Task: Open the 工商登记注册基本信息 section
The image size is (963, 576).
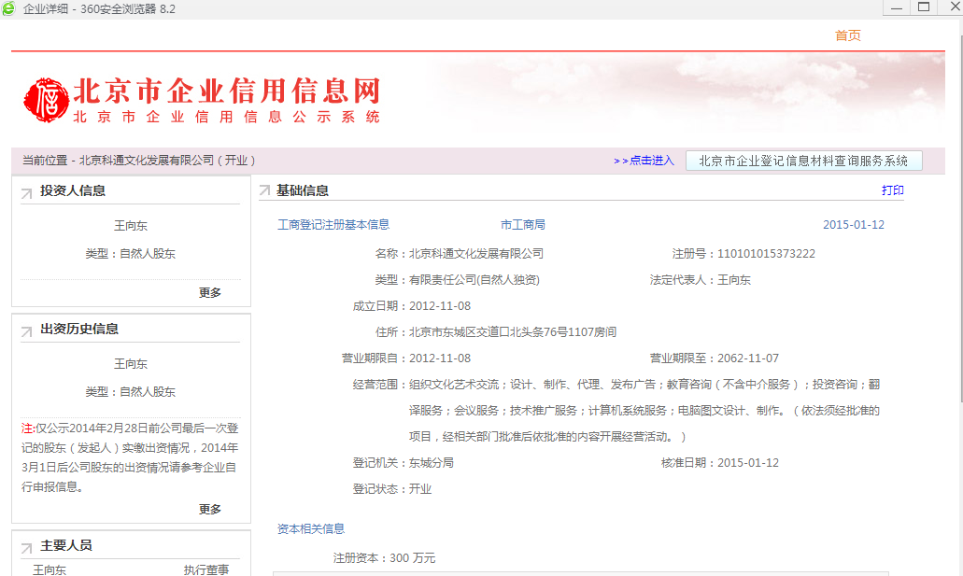Action: [x=333, y=225]
